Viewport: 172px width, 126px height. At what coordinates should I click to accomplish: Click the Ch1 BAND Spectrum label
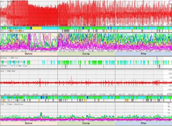[x=11, y=28]
